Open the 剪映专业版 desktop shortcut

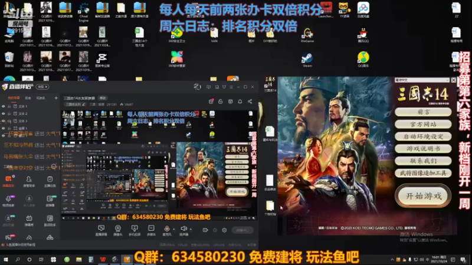pyautogui.click(x=102, y=59)
